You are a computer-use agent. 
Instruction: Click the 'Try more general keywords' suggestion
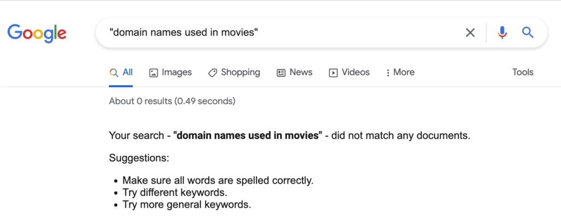187,205
